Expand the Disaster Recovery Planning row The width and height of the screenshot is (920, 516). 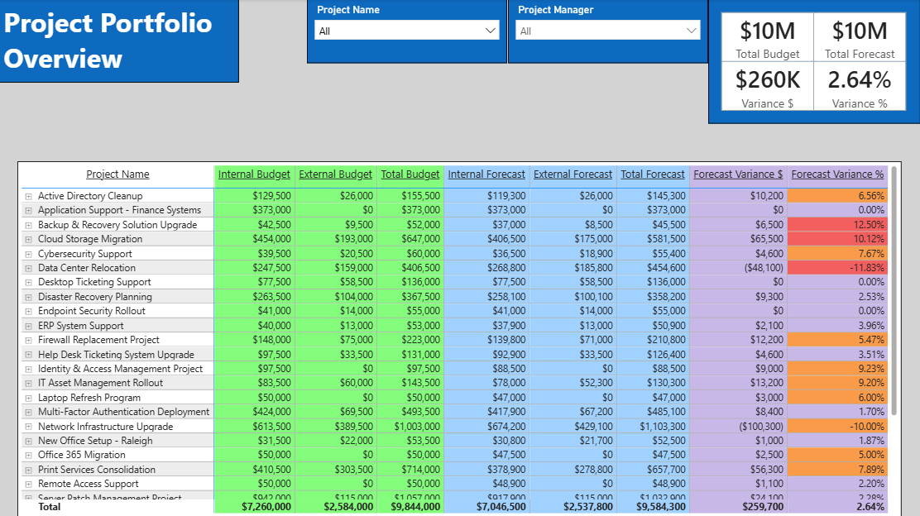click(28, 298)
